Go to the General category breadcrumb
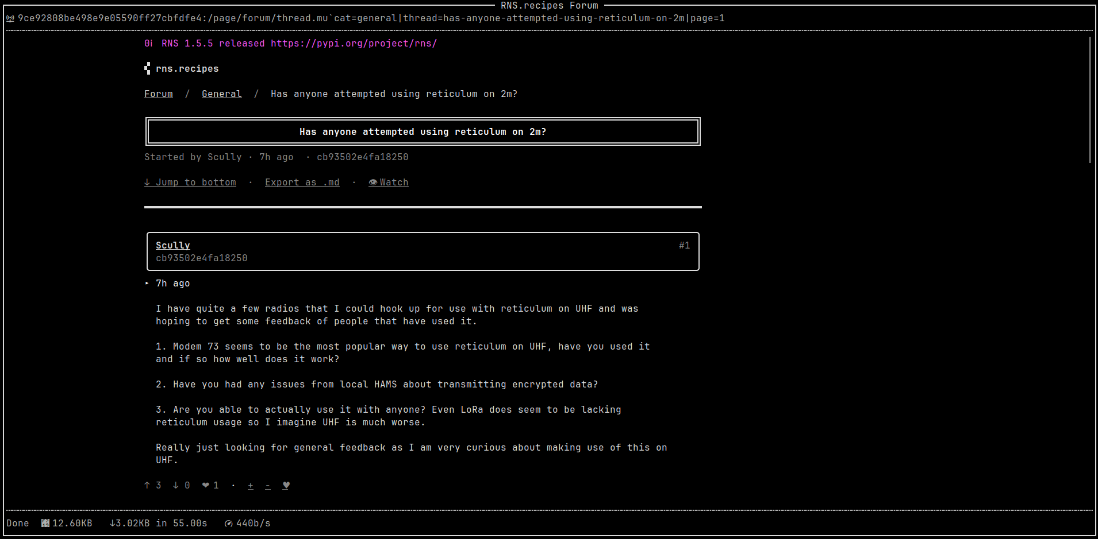 pyautogui.click(x=222, y=94)
